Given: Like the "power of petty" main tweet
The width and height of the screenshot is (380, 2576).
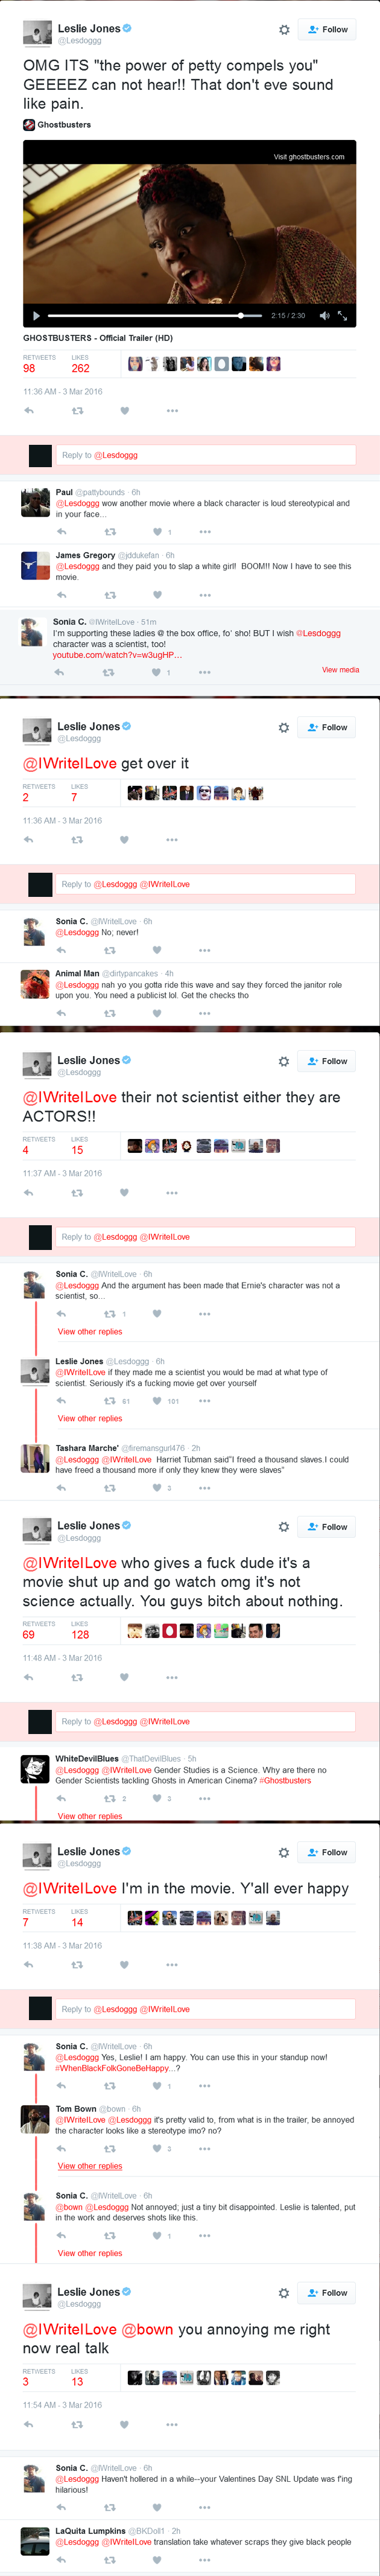Looking at the screenshot, I should tap(125, 411).
